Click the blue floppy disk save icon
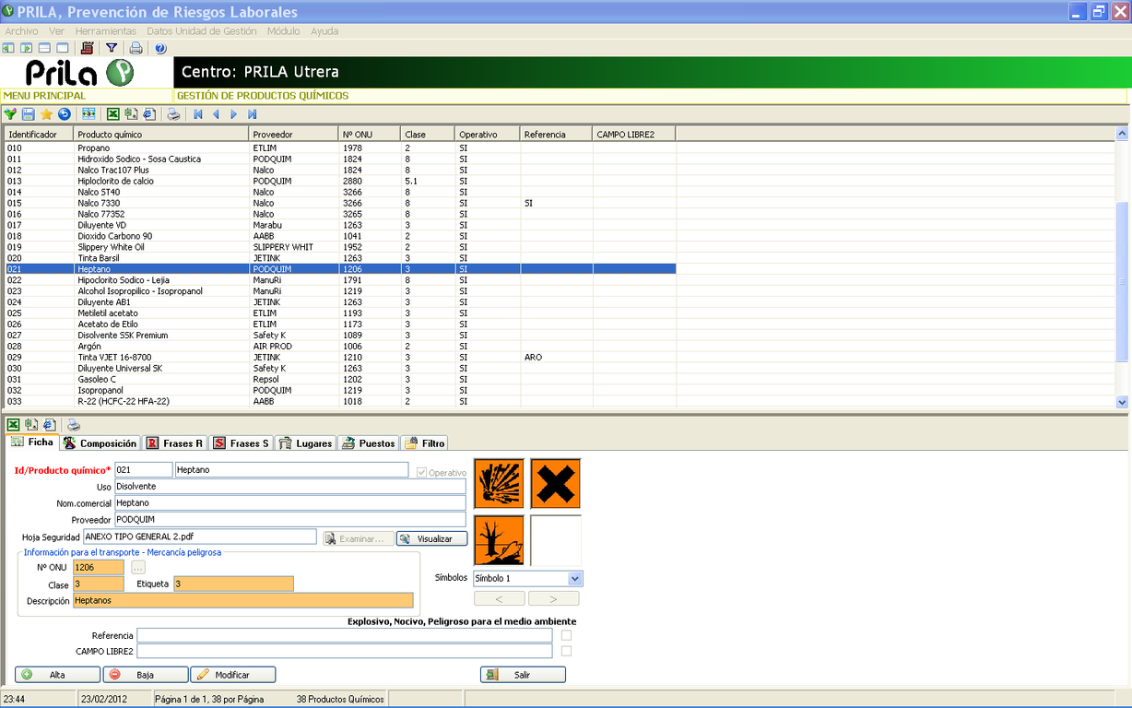 (28, 114)
